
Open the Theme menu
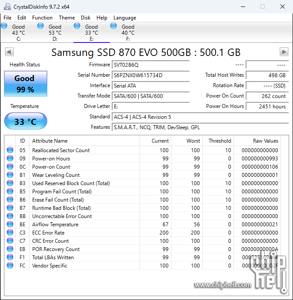point(67,18)
